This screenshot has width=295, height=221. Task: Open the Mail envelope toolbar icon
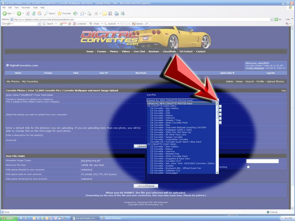point(82,13)
